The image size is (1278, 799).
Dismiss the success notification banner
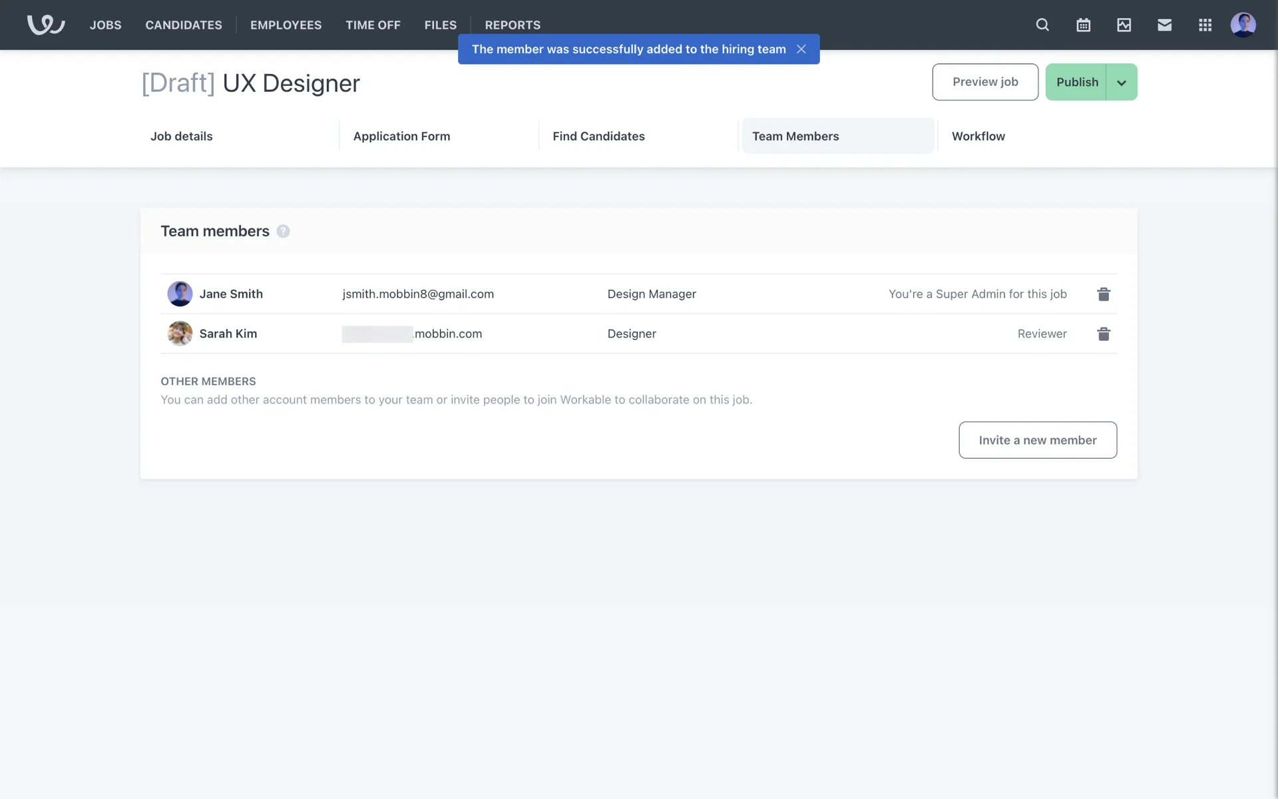(x=801, y=49)
